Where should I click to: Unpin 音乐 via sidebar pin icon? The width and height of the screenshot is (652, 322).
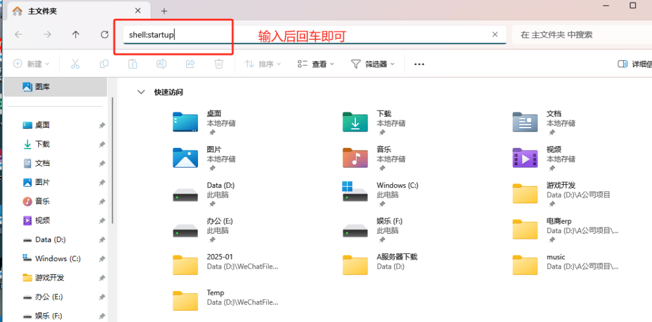[x=102, y=202]
